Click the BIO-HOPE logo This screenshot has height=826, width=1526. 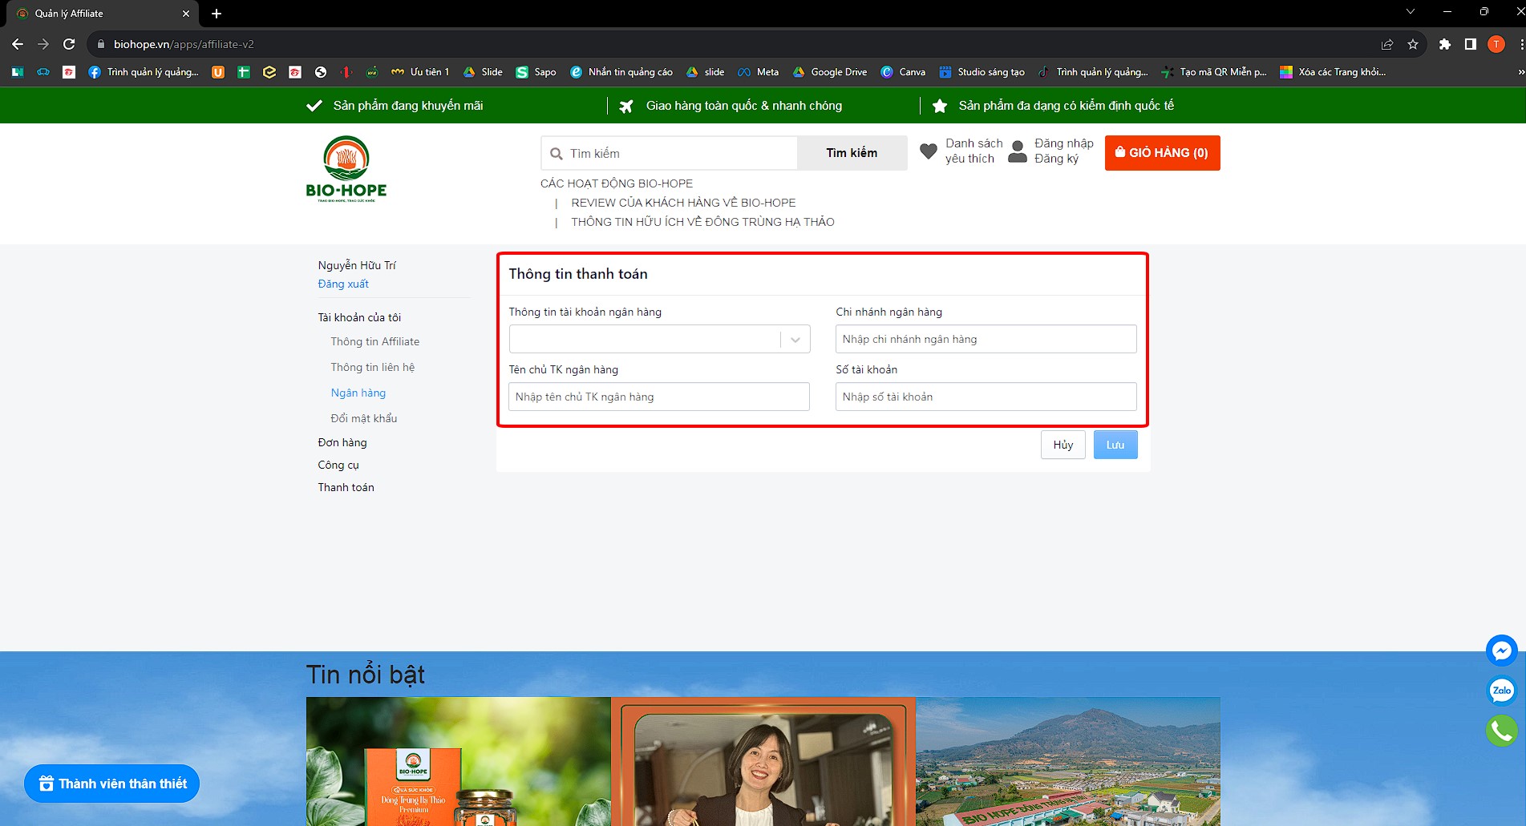[346, 169]
